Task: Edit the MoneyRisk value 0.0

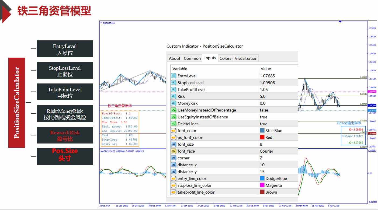Action: pyautogui.click(x=279, y=103)
